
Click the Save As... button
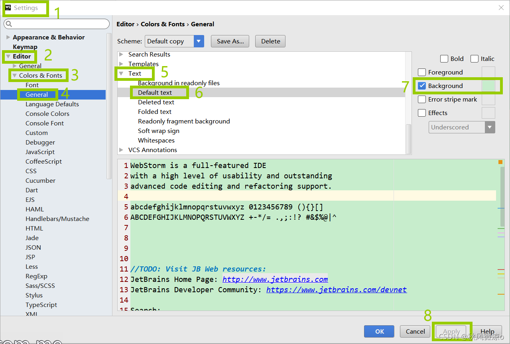pyautogui.click(x=230, y=41)
